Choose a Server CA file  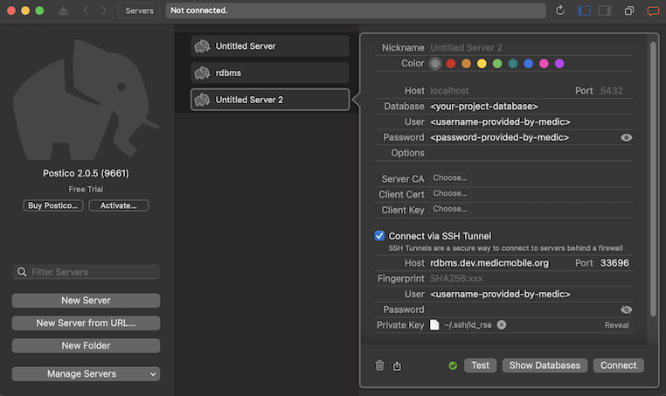(x=450, y=177)
